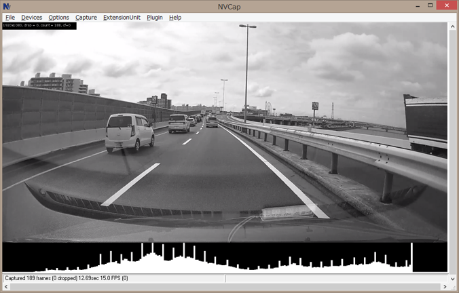Screen dimensions: 459x293
Task: Open the Help menu
Action: point(175,18)
